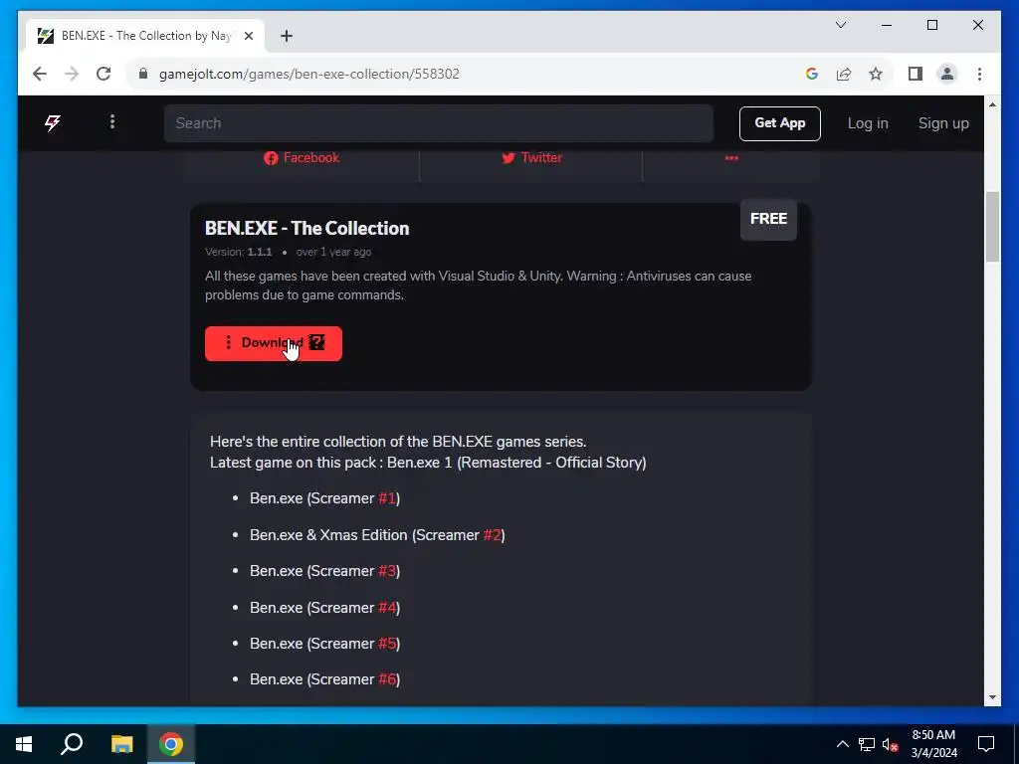
Task: Open the Log in link
Action: coord(868,123)
